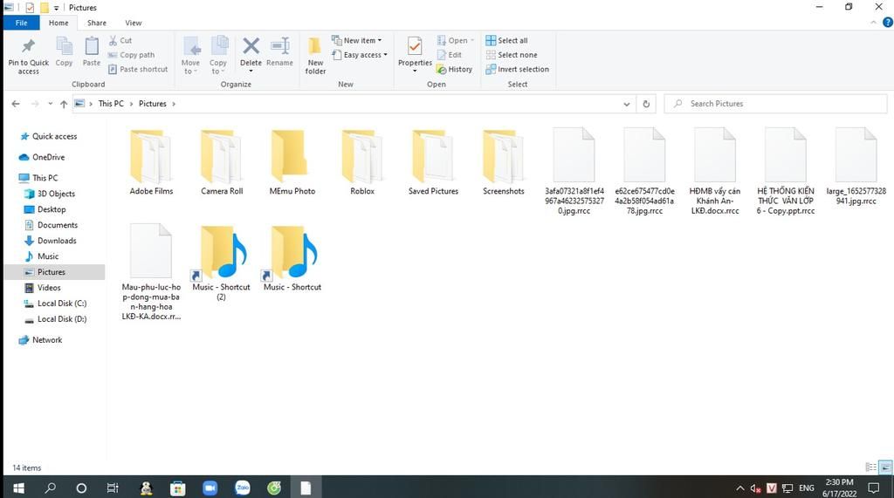The height and width of the screenshot is (498, 894).
Task: Select the Music - Shortcut (2) item
Action: tap(221, 263)
